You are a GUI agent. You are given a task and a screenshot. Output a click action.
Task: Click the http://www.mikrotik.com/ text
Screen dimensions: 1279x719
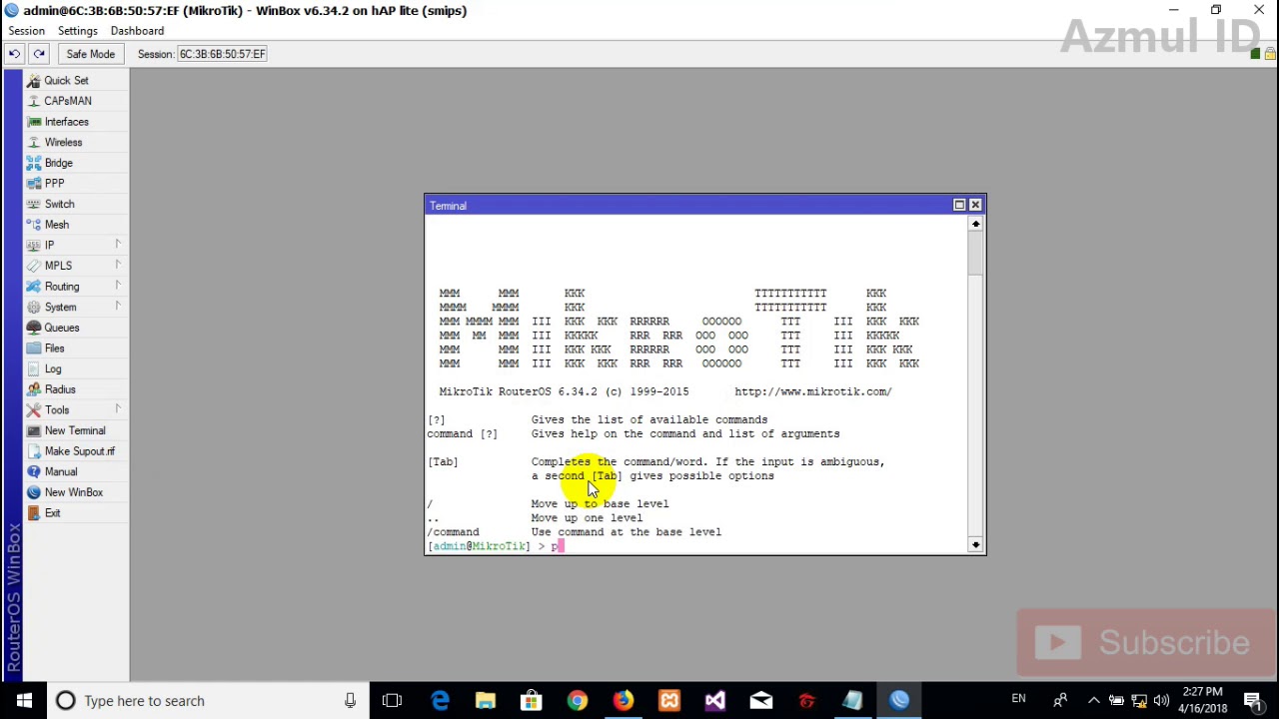[813, 391]
